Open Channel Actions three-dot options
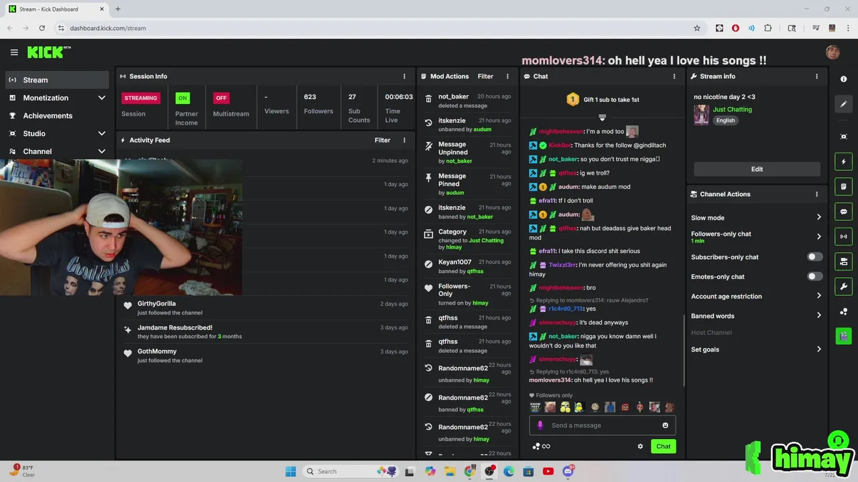Screen dimensions: 858x482 816,194
